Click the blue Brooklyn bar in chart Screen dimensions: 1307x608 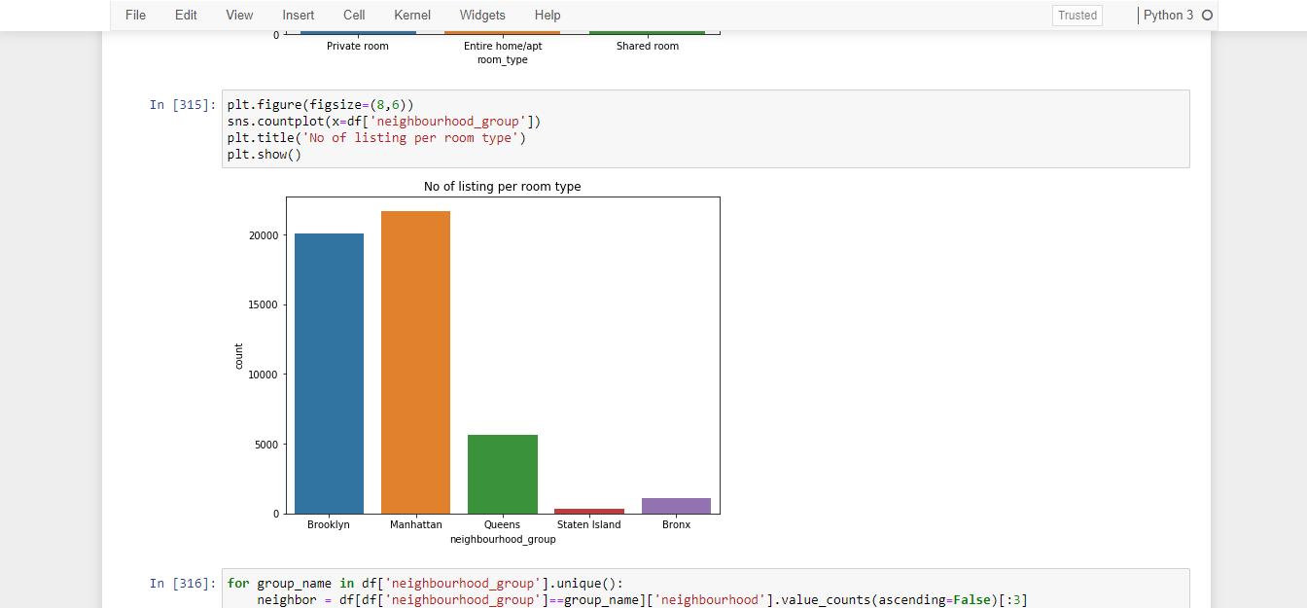[329, 374]
